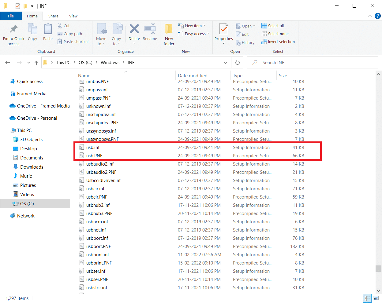Open the Easy access dropdown
382x303 pixels.
(194, 34)
